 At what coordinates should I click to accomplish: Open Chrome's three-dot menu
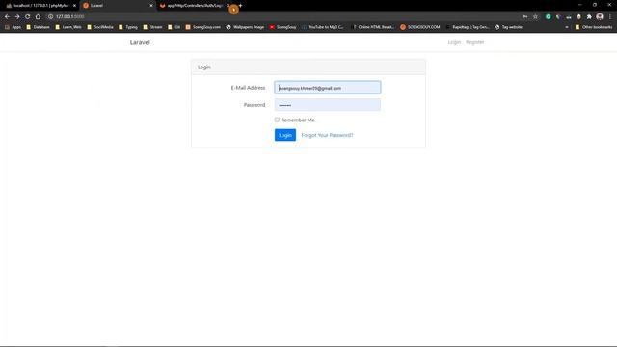[x=610, y=17]
